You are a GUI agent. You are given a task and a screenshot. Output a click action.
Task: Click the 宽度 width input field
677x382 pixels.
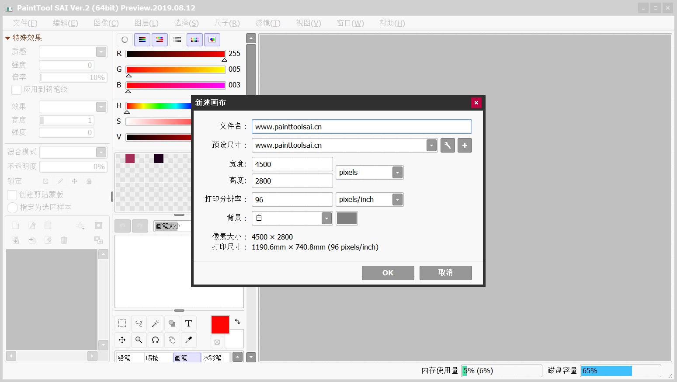click(x=292, y=164)
